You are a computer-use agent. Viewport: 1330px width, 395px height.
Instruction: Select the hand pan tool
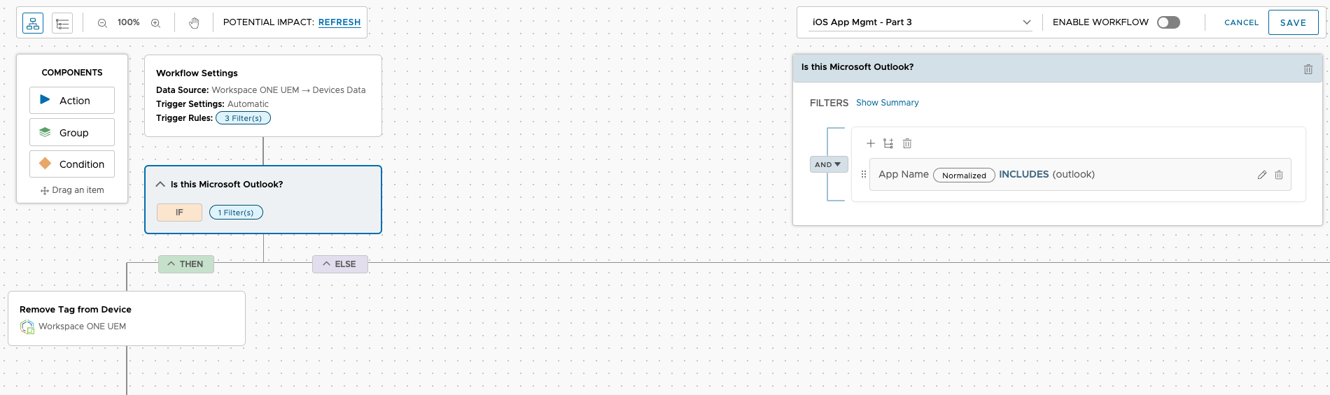[x=194, y=23]
